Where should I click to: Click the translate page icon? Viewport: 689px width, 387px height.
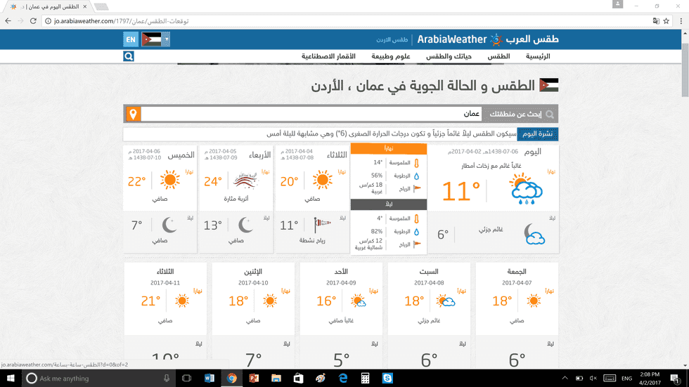point(656,21)
